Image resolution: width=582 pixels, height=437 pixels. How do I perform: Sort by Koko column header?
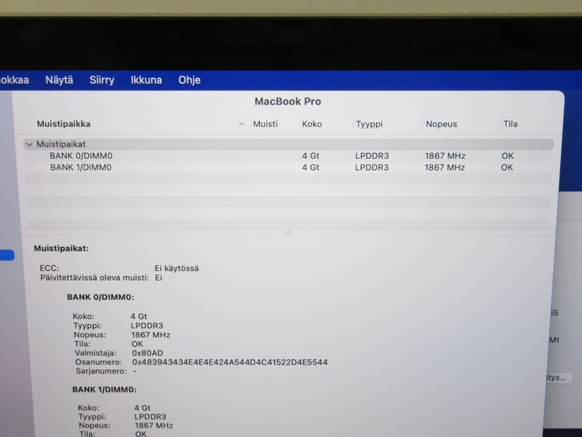click(312, 124)
